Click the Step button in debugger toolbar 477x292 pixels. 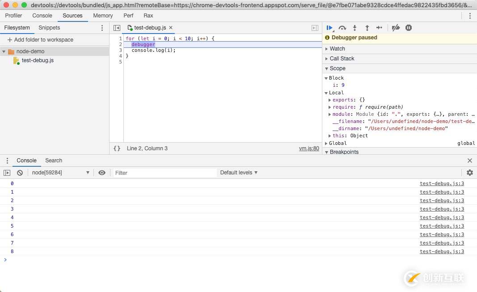click(x=380, y=28)
